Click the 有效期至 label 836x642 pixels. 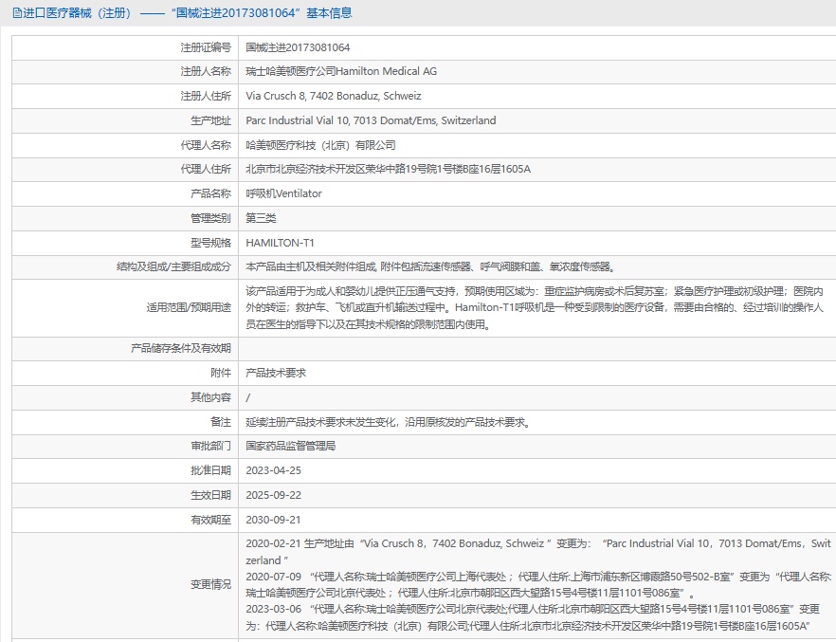coord(211,520)
